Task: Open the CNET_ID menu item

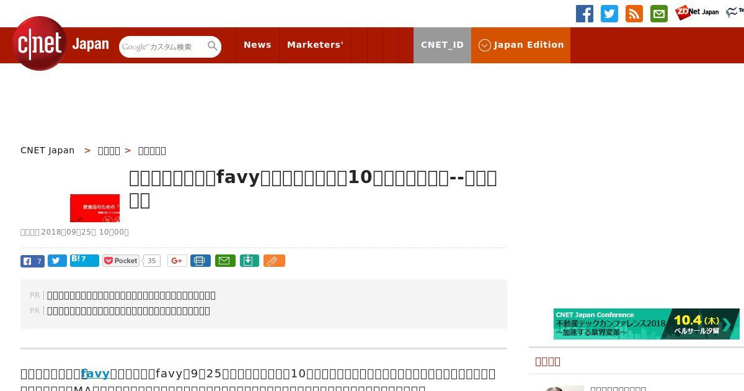Action: (x=442, y=45)
